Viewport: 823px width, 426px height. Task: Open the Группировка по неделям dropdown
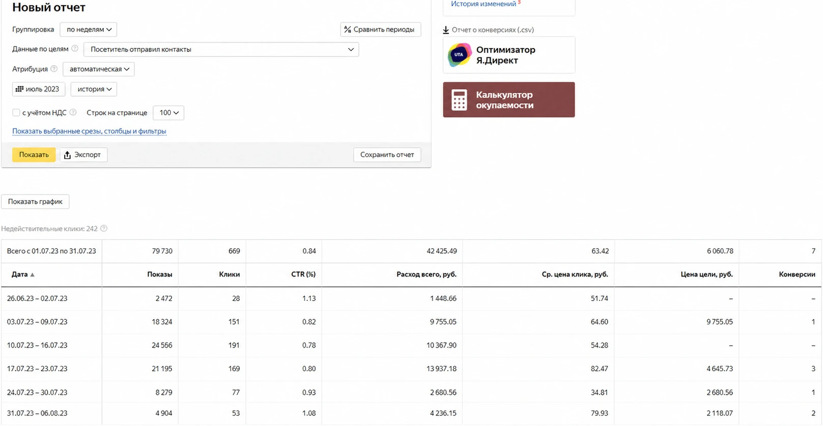(89, 29)
